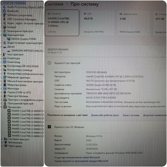Expand the Інші пристрої node

(1, 55)
